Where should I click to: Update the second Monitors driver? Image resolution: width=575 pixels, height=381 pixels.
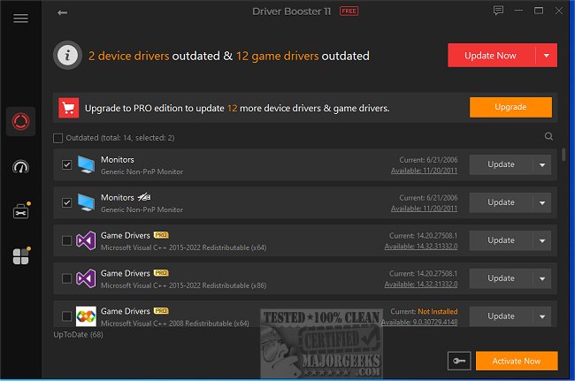coord(501,202)
